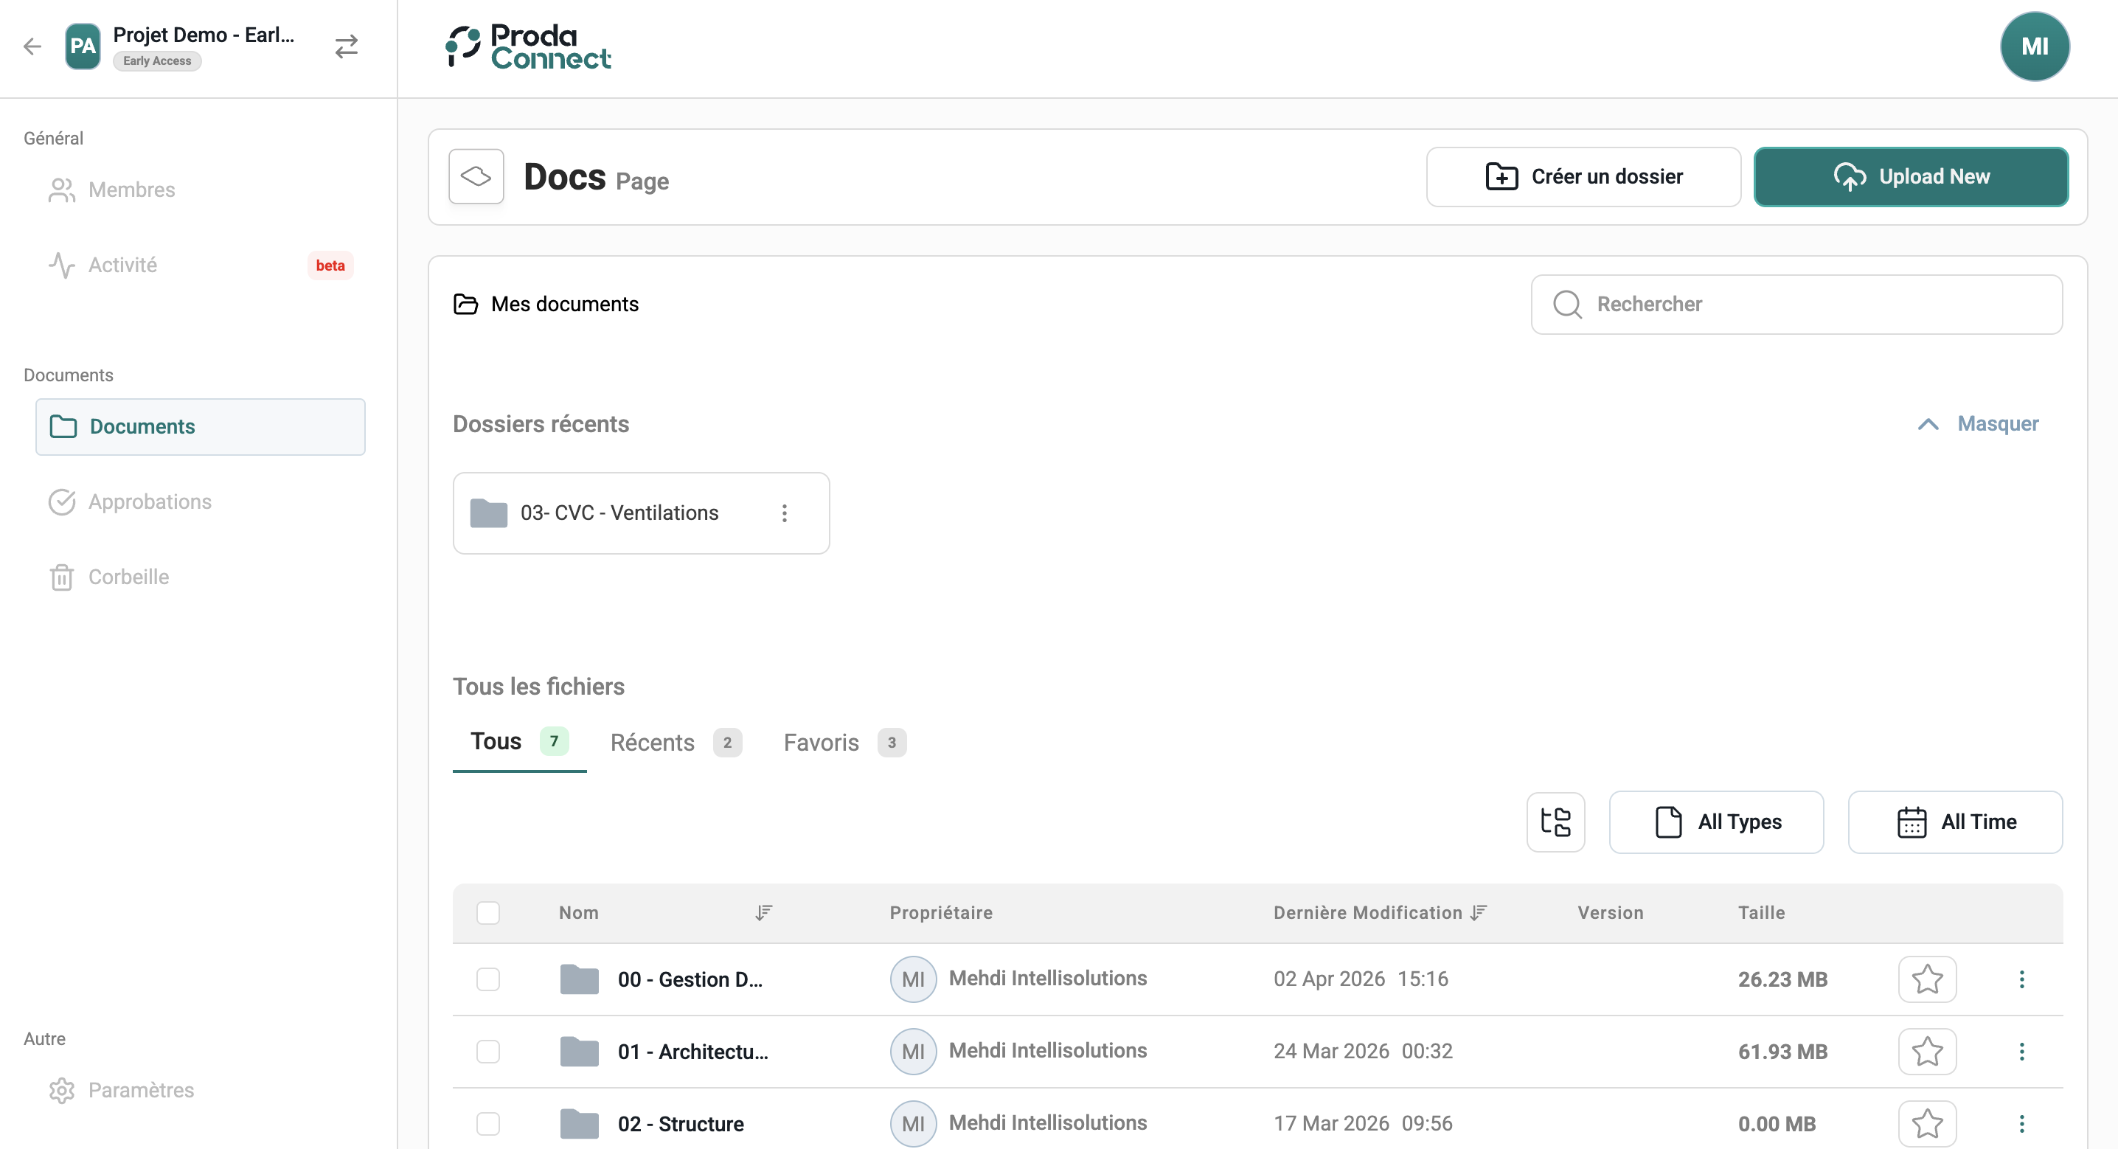The image size is (2118, 1149).
Task: Click the Propriétaire column header
Action: [x=940, y=912]
